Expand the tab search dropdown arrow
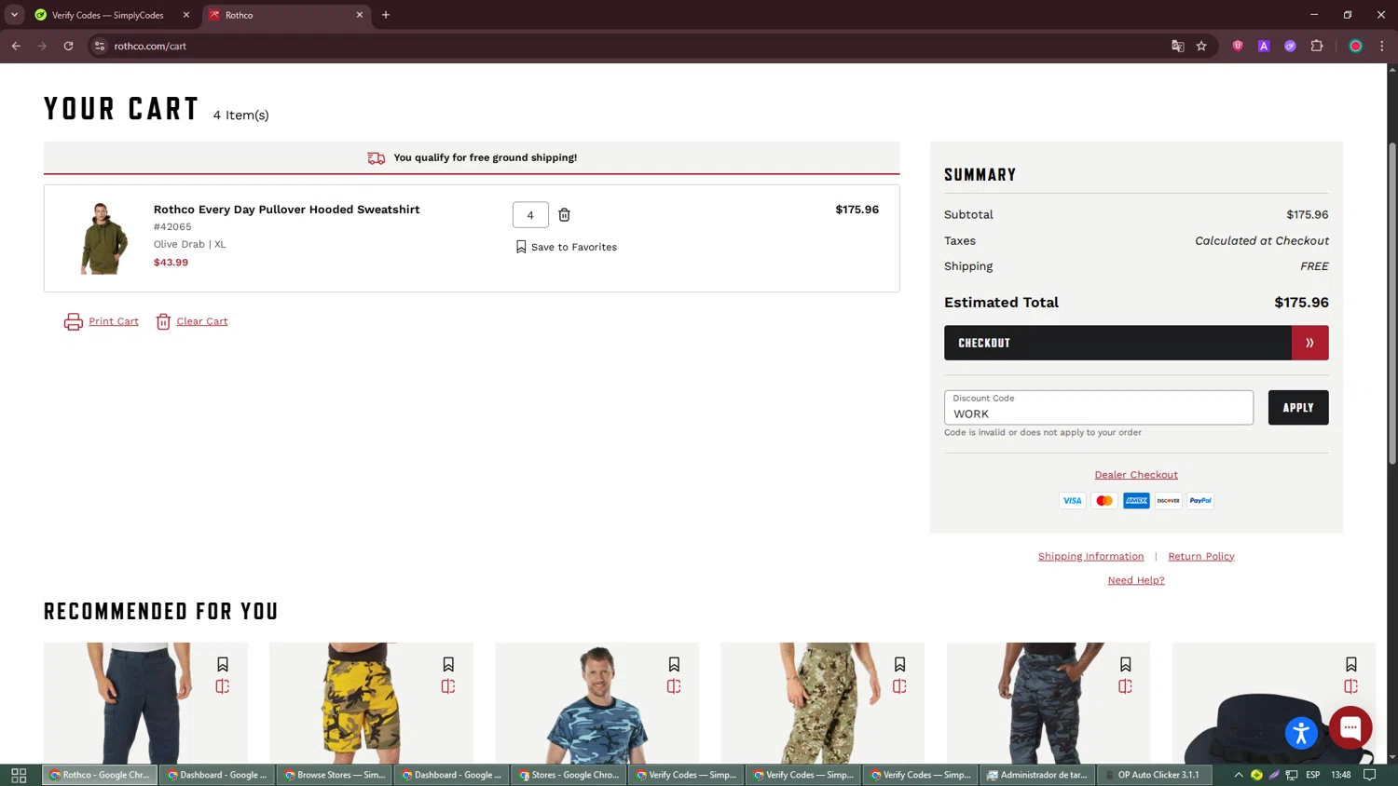 (14, 15)
